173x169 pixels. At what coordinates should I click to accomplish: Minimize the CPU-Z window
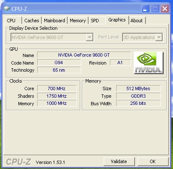145,9
